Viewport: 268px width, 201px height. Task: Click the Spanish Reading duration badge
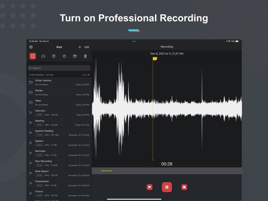click(40, 135)
